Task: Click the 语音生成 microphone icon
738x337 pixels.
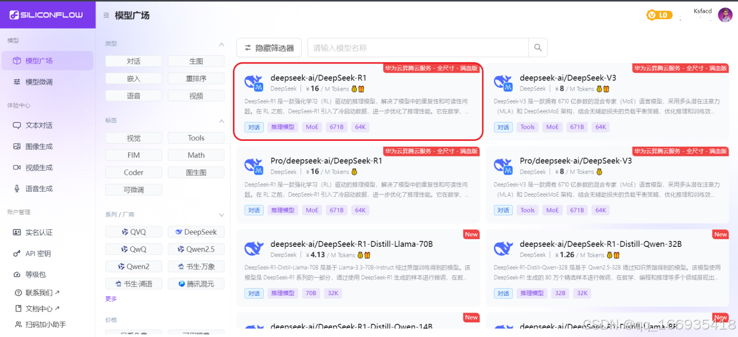Action: tap(17, 189)
